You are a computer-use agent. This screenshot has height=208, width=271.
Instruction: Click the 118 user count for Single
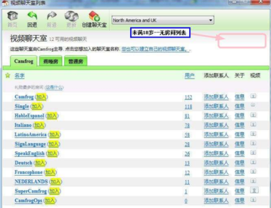point(189,107)
